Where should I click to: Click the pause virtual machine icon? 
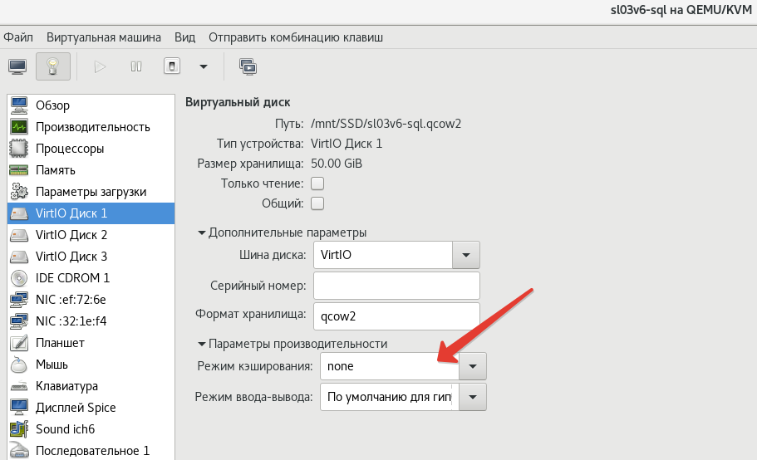(x=136, y=66)
